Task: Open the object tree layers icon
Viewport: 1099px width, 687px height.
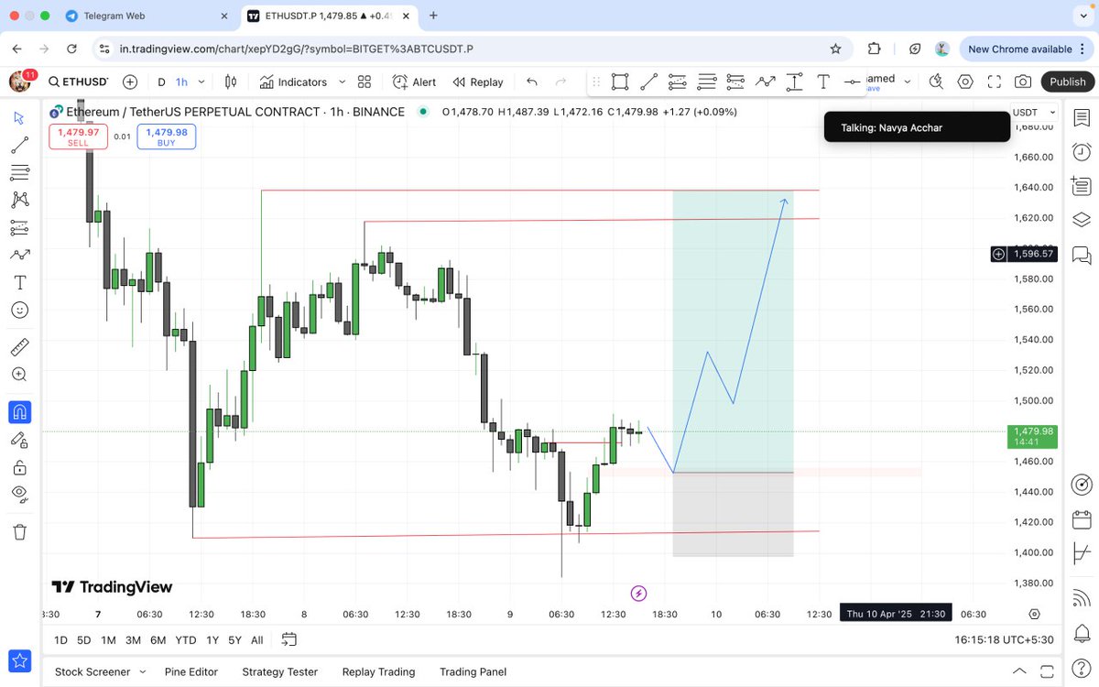Action: click(1081, 220)
